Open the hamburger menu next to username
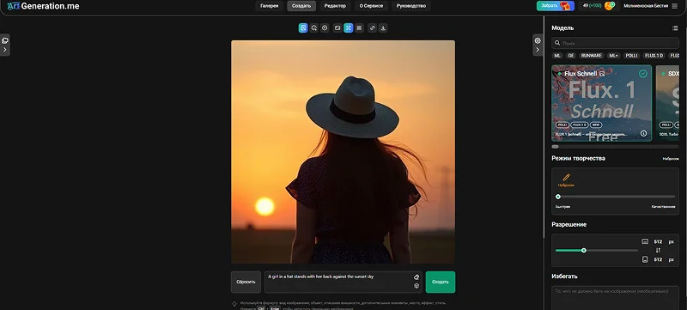This screenshot has height=310, width=687. (675, 6)
